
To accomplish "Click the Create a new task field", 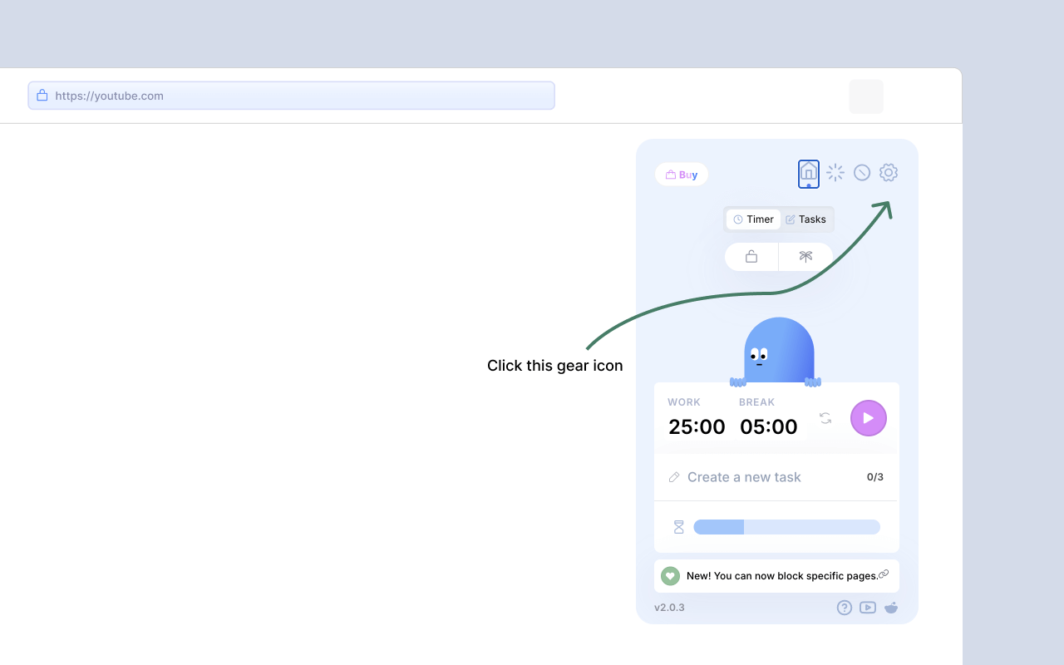I will point(744,477).
